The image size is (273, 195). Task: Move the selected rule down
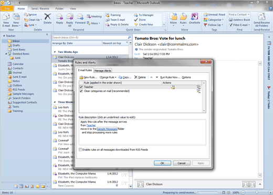coord(157,77)
